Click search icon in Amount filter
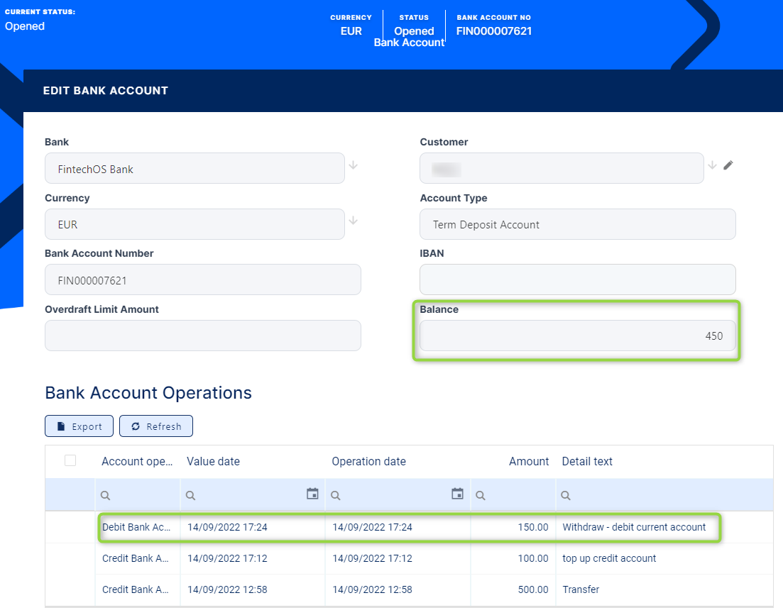Screen dimensions: 783x615 point(481,496)
